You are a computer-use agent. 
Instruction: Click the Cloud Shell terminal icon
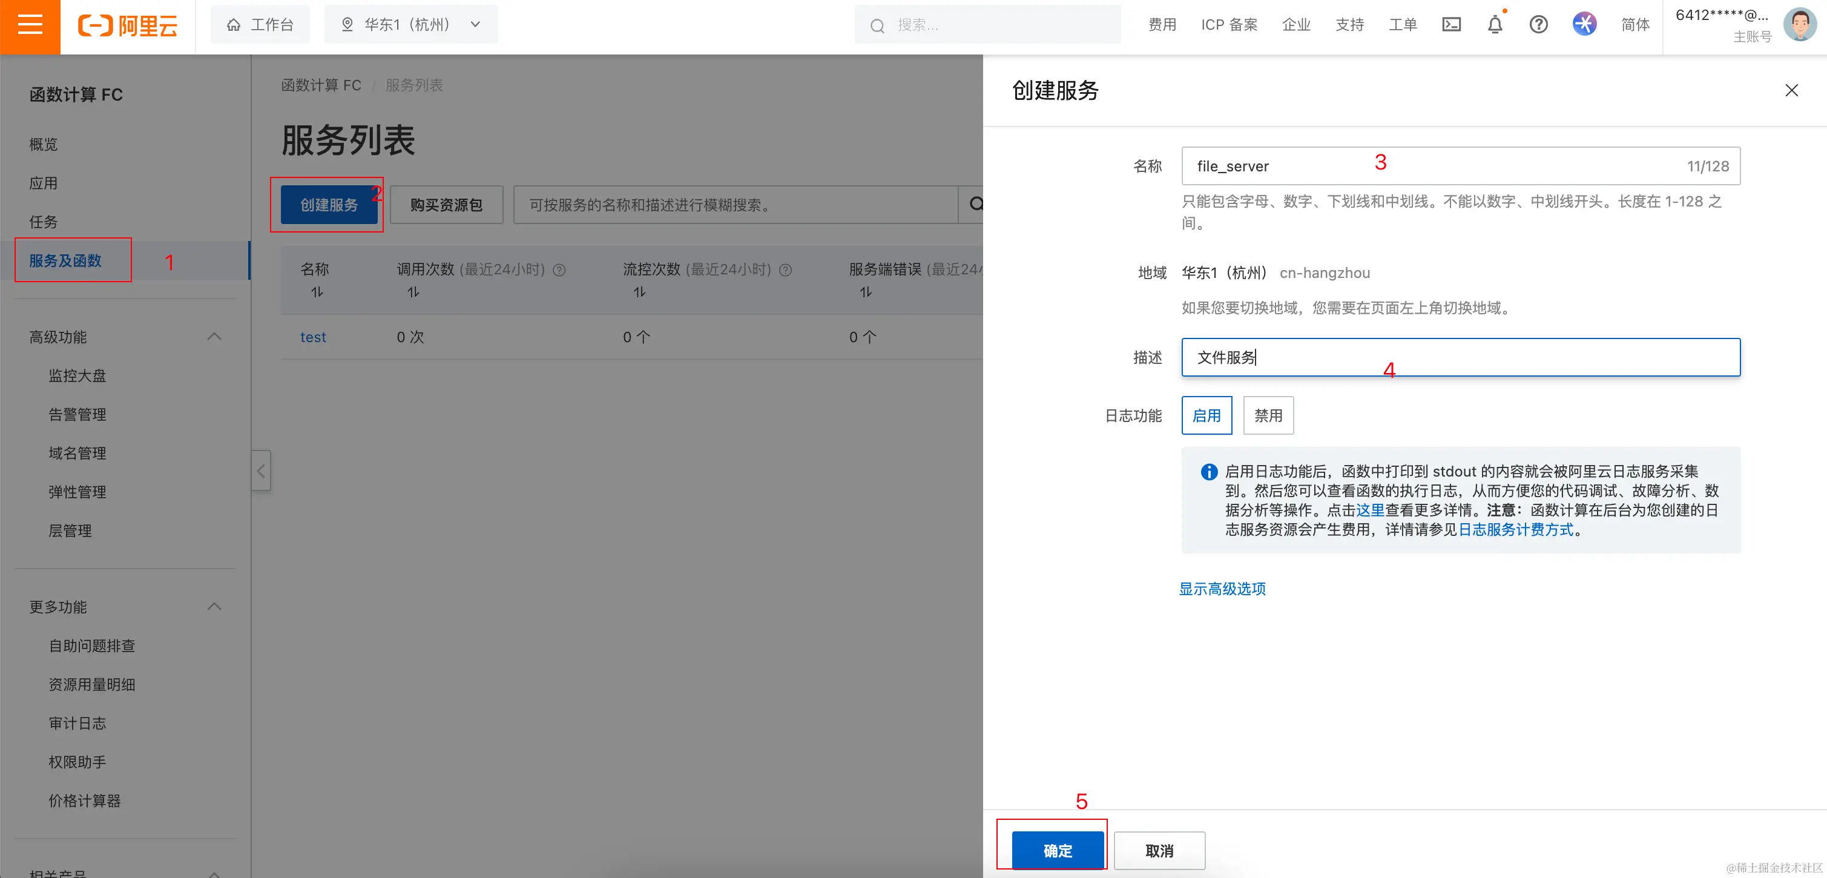coord(1451,25)
